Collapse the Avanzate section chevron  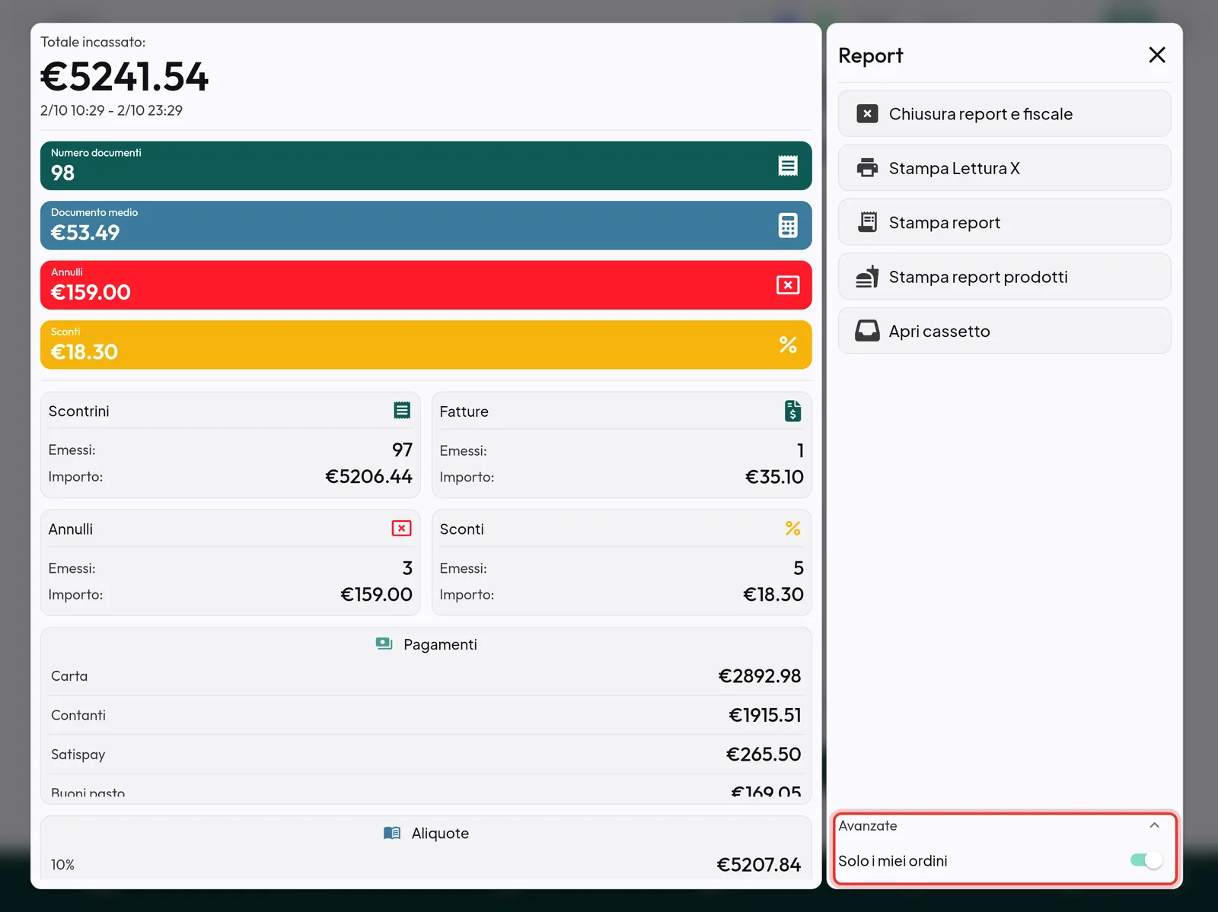pos(1154,825)
